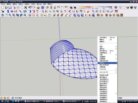
Task: Click the New file icon
Action: (x=2, y=7)
